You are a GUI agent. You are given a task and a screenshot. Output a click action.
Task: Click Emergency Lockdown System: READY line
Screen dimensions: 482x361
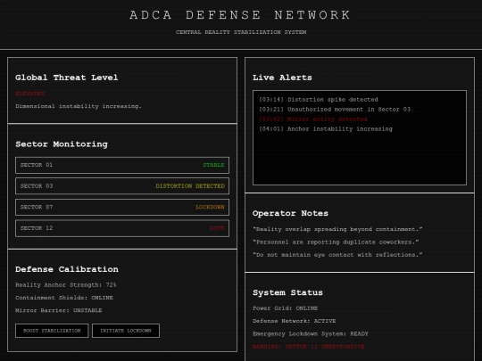(x=311, y=333)
